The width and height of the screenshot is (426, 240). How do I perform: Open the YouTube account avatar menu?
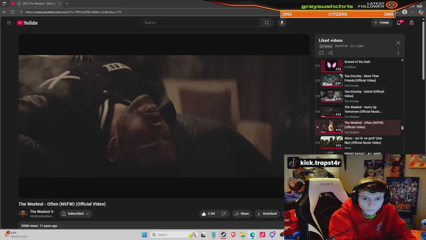pyautogui.click(x=412, y=23)
